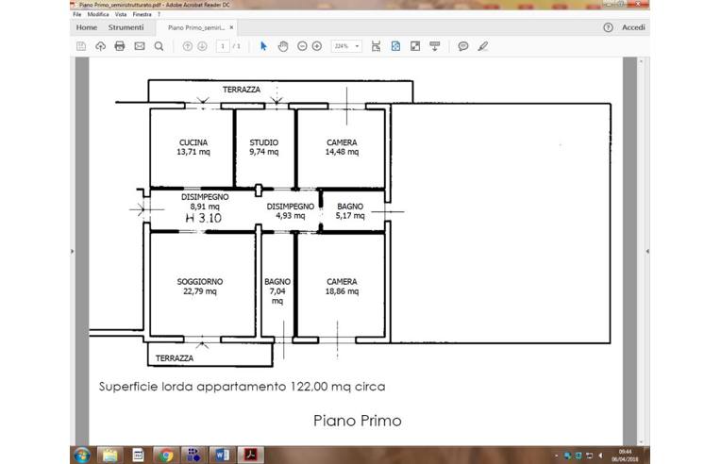
Task: Add a comment with speech bubble icon
Action: point(463,46)
